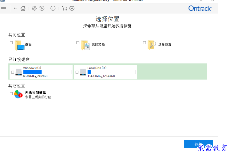Check the 无法找到硬盘 checkbox

tap(11, 93)
